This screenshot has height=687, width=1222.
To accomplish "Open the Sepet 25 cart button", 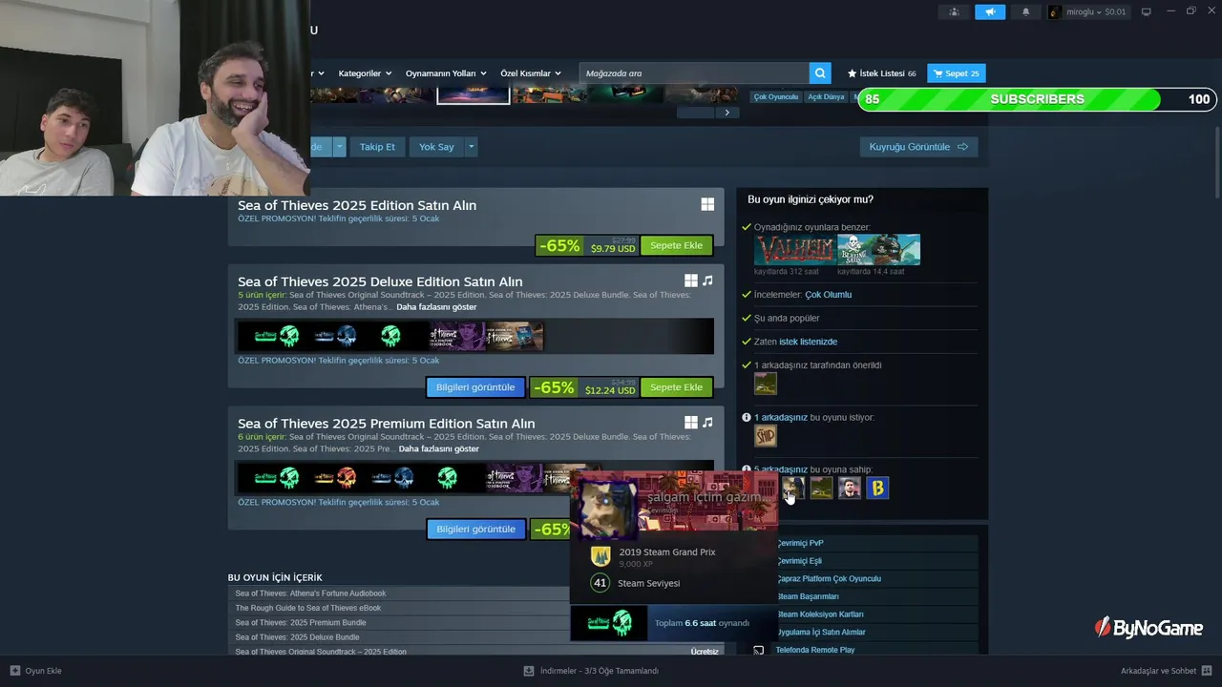I will tap(957, 73).
